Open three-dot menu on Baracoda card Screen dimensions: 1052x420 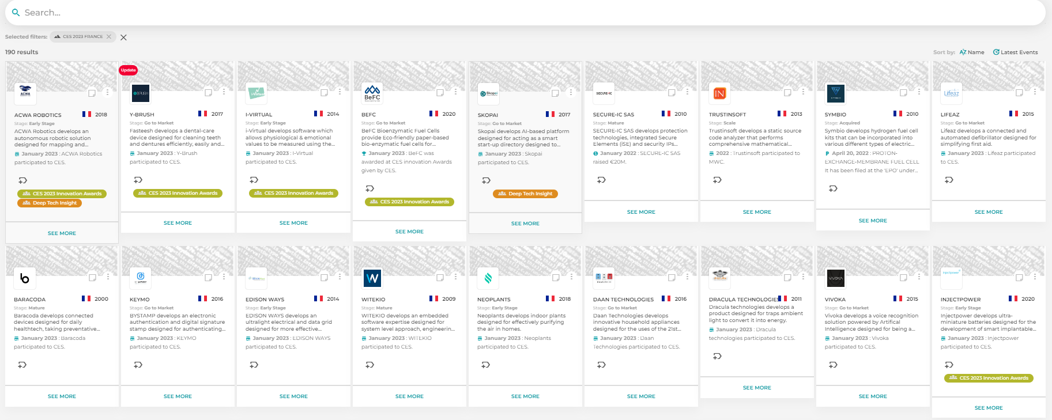[108, 277]
